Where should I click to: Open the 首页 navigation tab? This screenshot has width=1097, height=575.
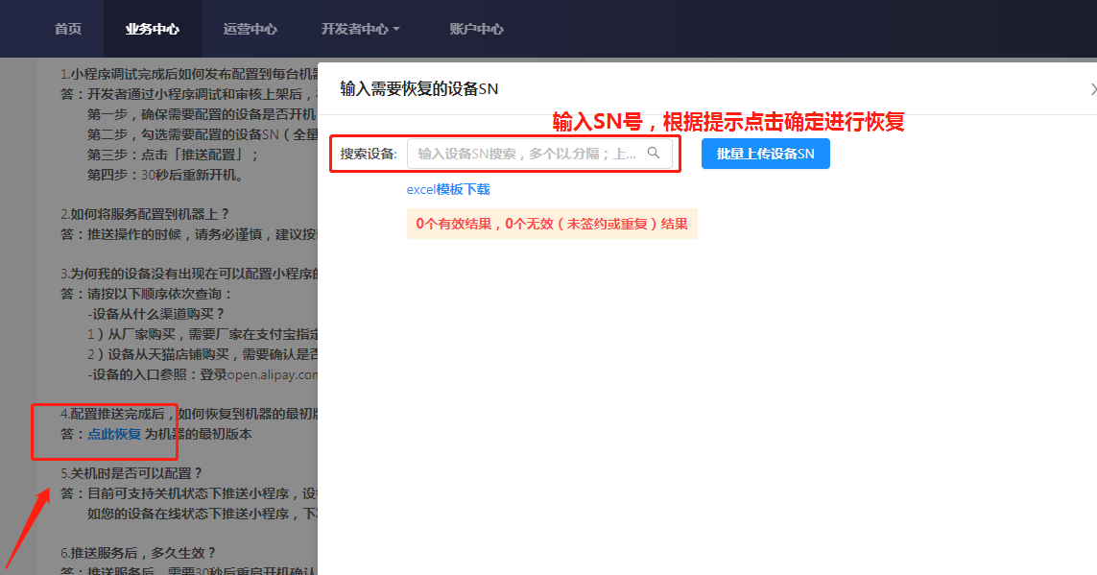(x=68, y=29)
